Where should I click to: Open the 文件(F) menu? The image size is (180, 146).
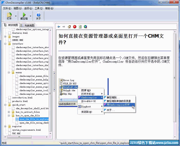pyautogui.click(x=7, y=8)
